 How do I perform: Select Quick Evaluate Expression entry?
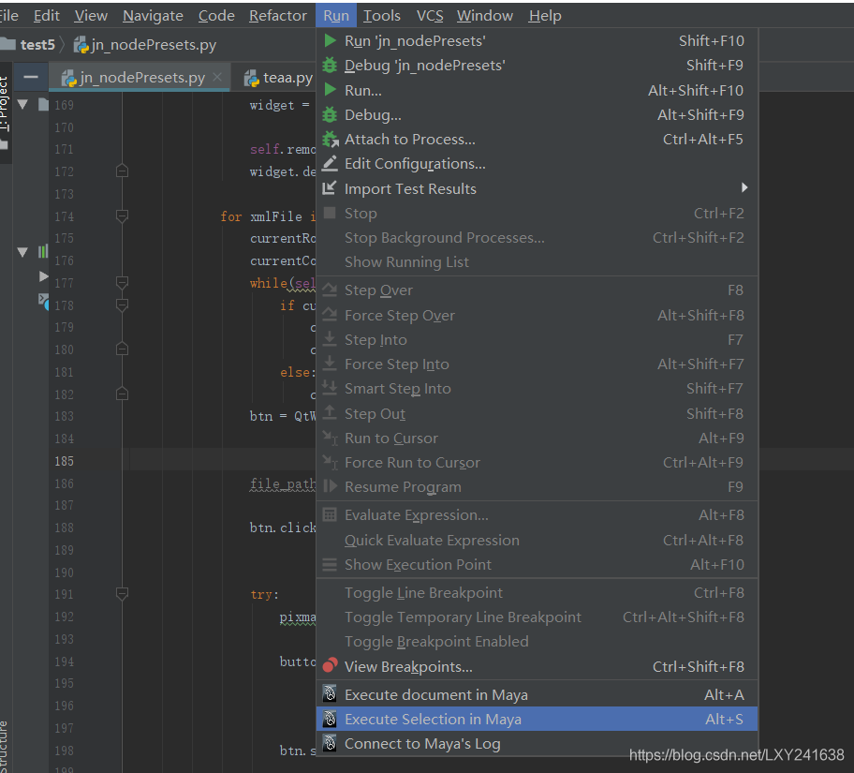click(x=537, y=541)
